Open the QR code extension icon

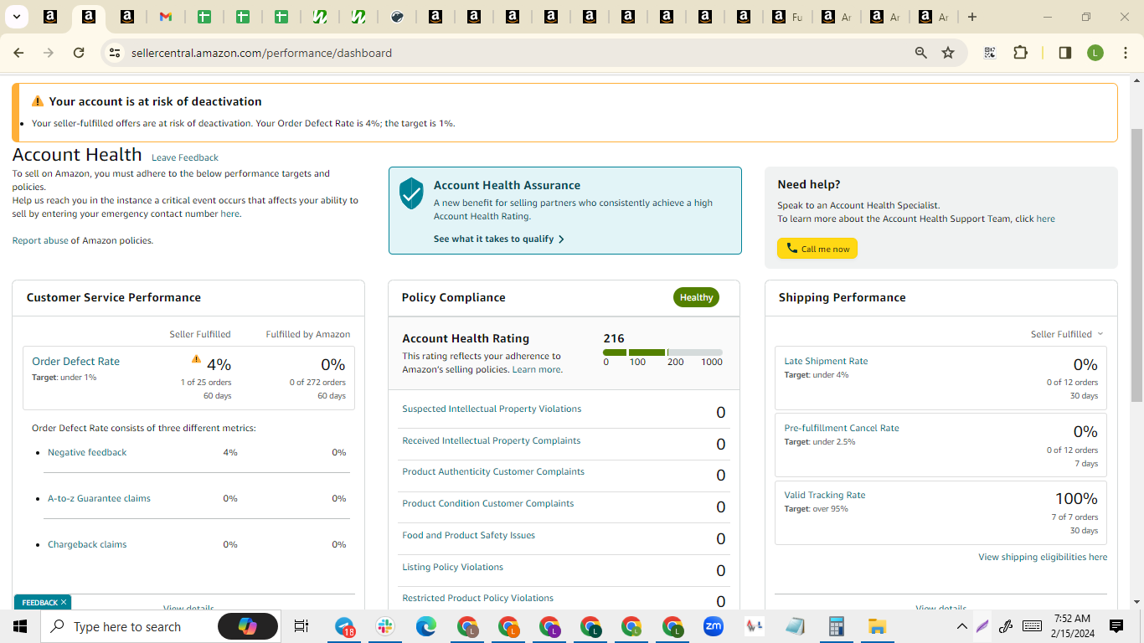tap(990, 53)
